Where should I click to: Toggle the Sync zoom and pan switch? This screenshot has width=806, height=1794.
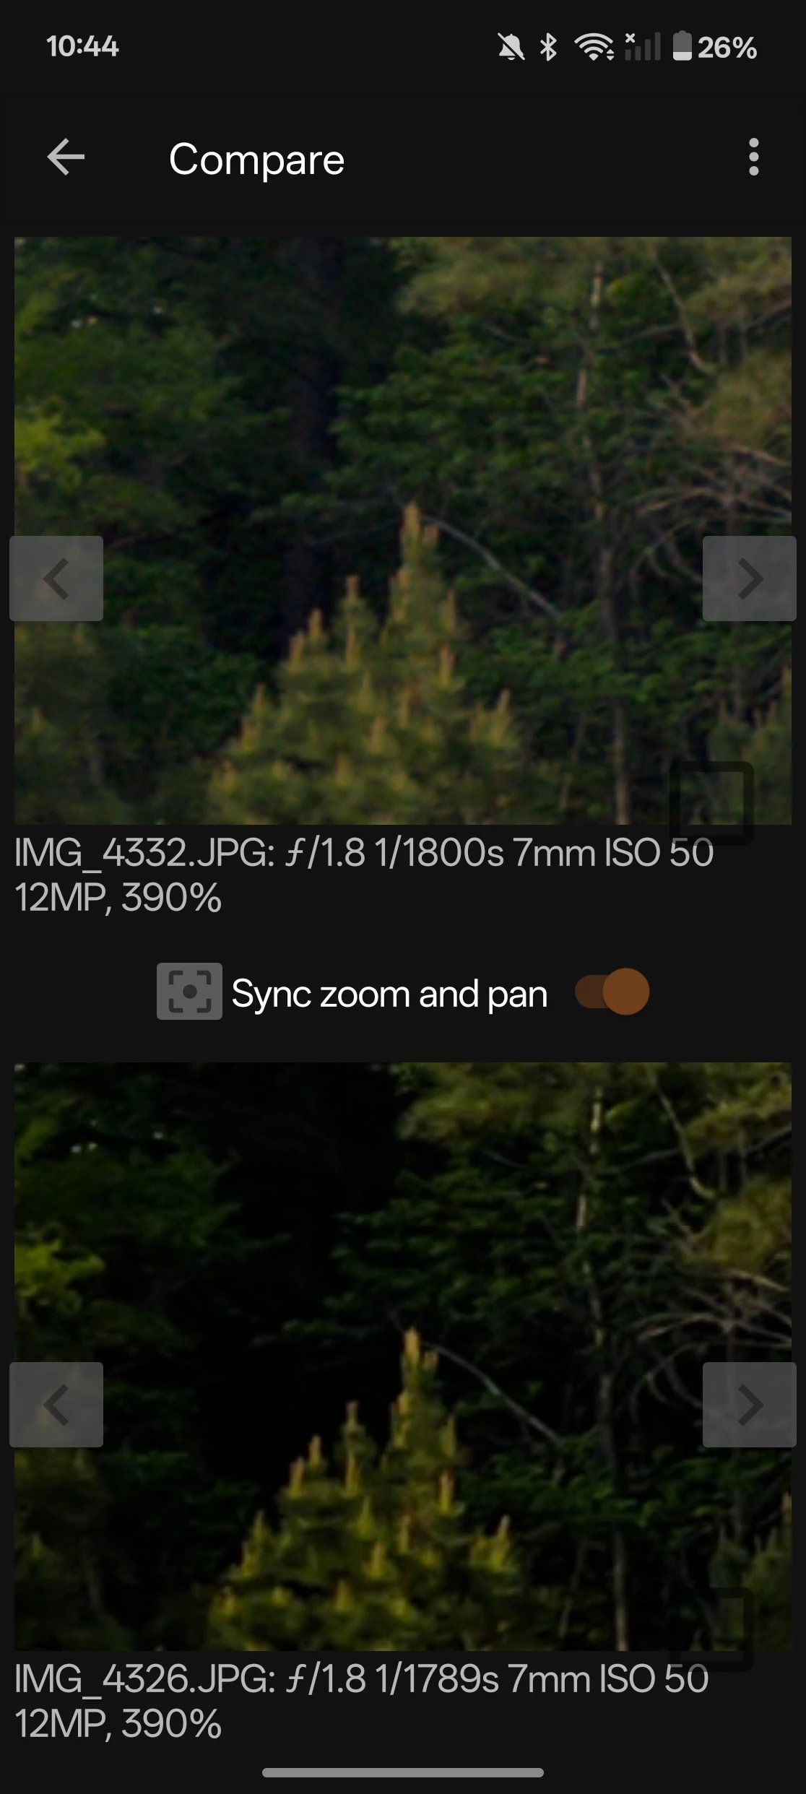(612, 992)
